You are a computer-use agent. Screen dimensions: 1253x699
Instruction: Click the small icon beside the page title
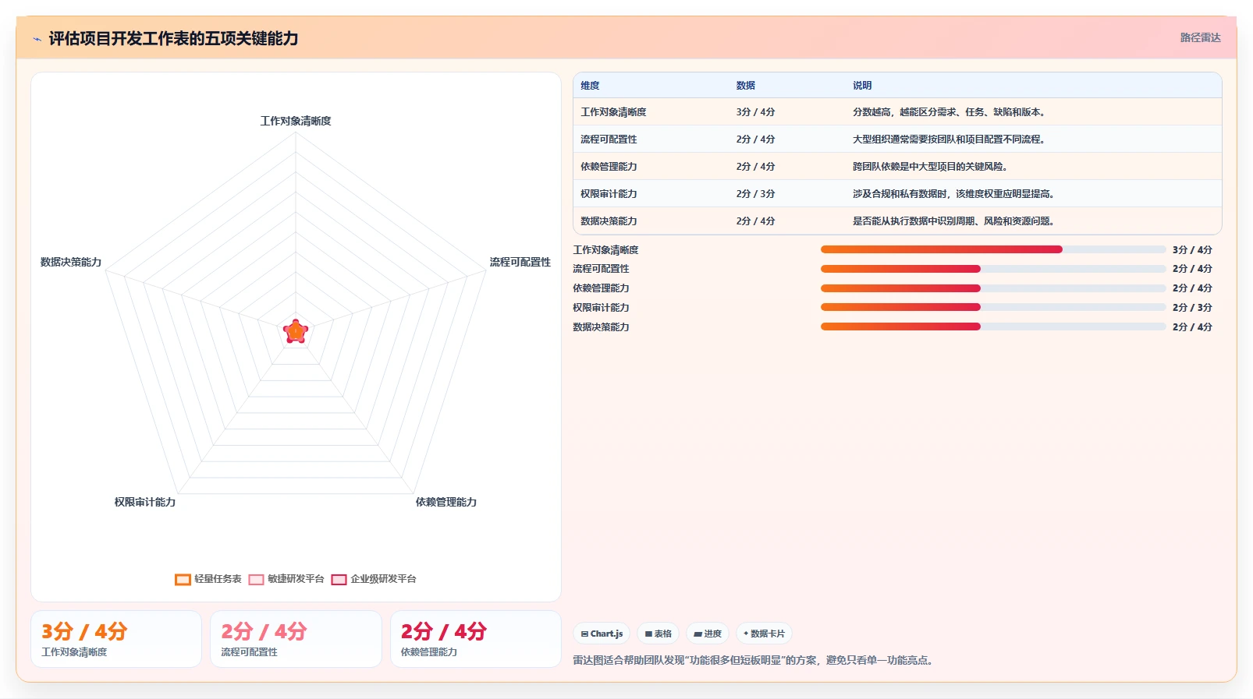pos(37,39)
